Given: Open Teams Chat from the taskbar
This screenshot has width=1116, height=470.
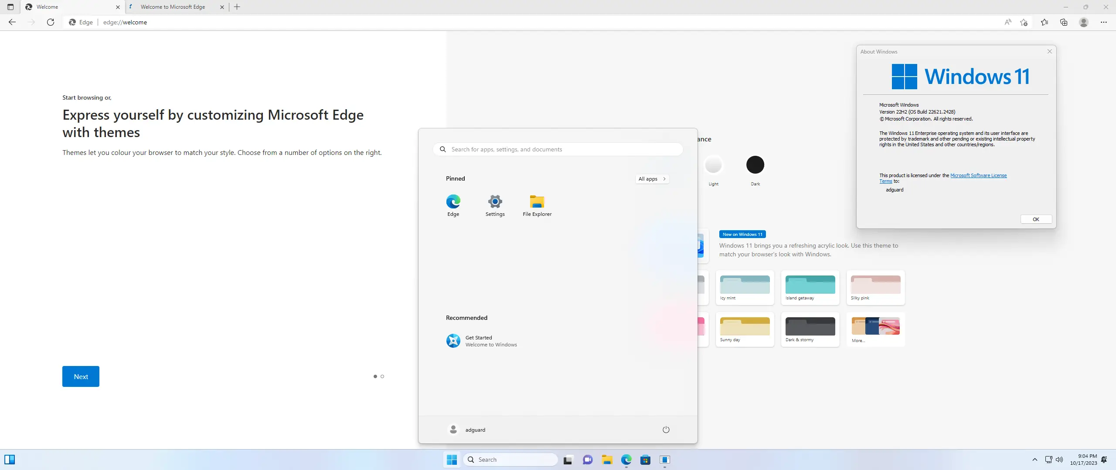Looking at the screenshot, I should (587, 460).
